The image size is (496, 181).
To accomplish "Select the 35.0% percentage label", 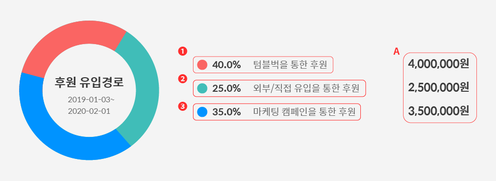I will pos(227,112).
